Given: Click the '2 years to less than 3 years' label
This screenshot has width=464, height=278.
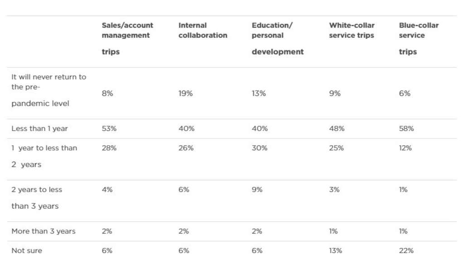Looking at the screenshot, I should [x=37, y=198].
